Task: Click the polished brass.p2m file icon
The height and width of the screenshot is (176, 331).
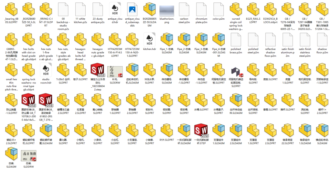Action: pos(236,40)
